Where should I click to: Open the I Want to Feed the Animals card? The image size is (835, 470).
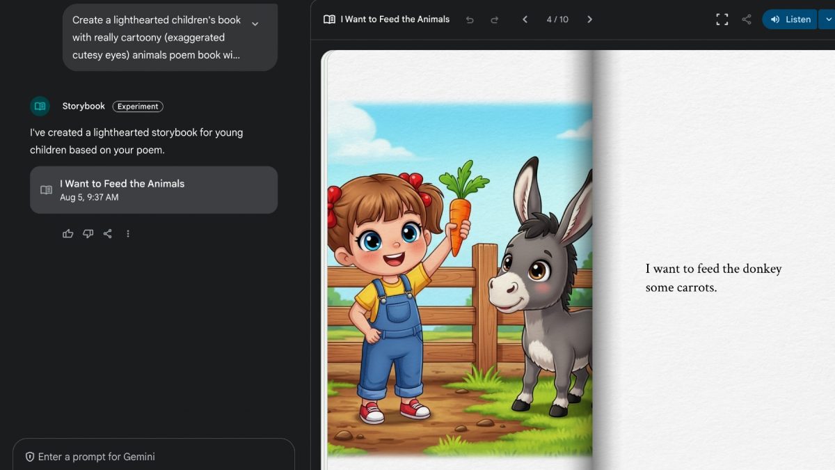(x=154, y=189)
